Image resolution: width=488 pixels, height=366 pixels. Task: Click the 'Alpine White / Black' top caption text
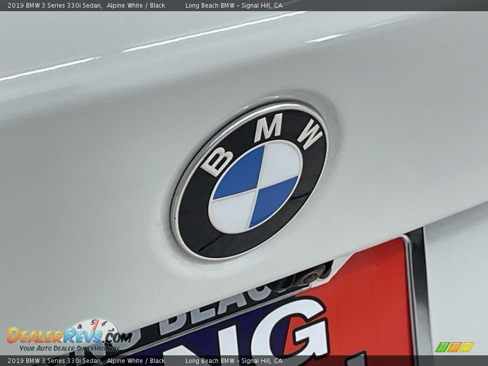[x=136, y=5]
